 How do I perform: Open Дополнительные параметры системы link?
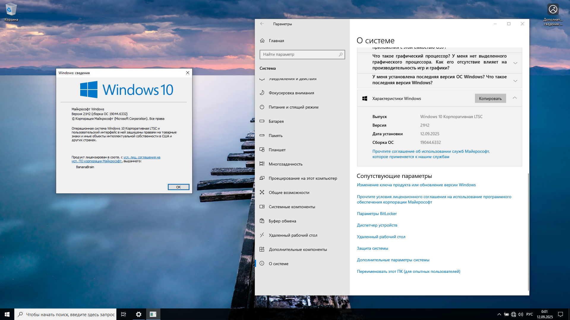pos(393,260)
